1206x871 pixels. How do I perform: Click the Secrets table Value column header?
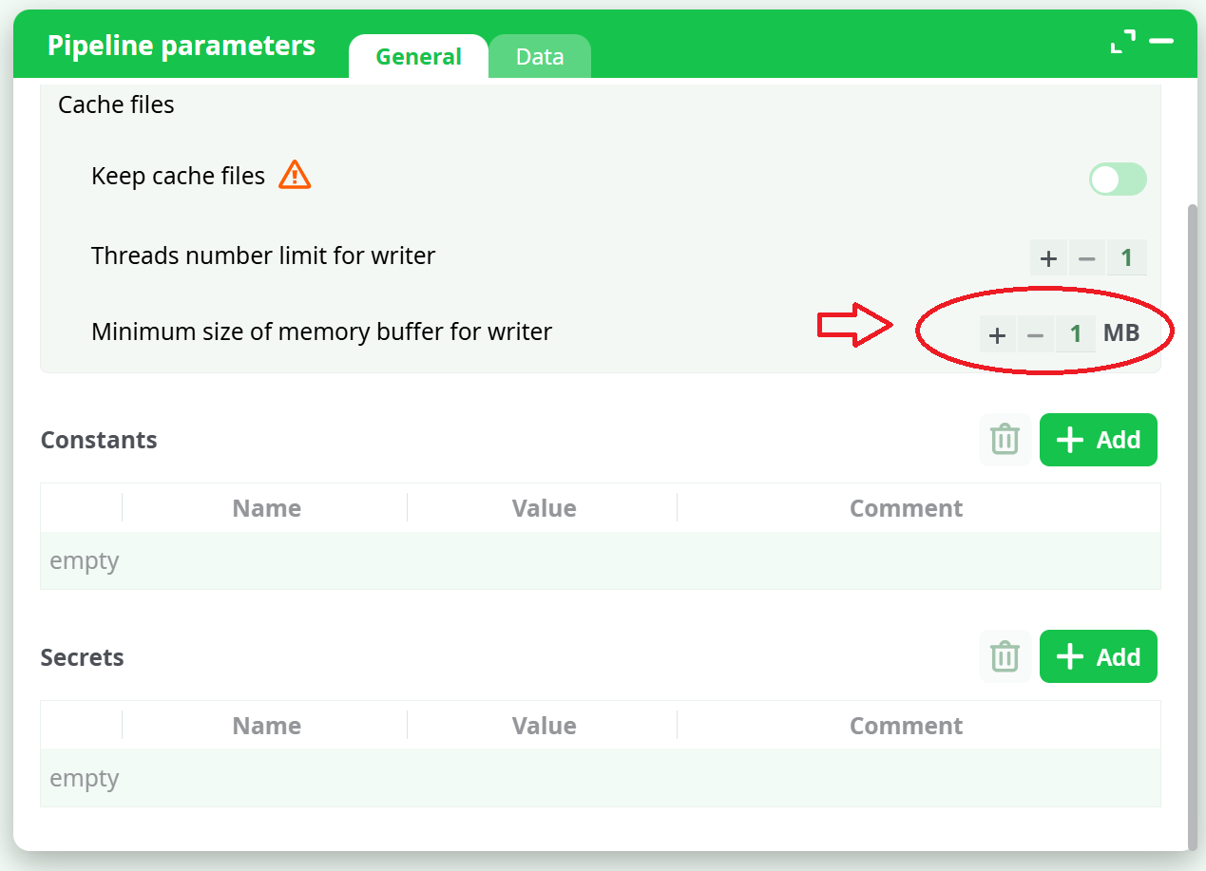point(544,726)
